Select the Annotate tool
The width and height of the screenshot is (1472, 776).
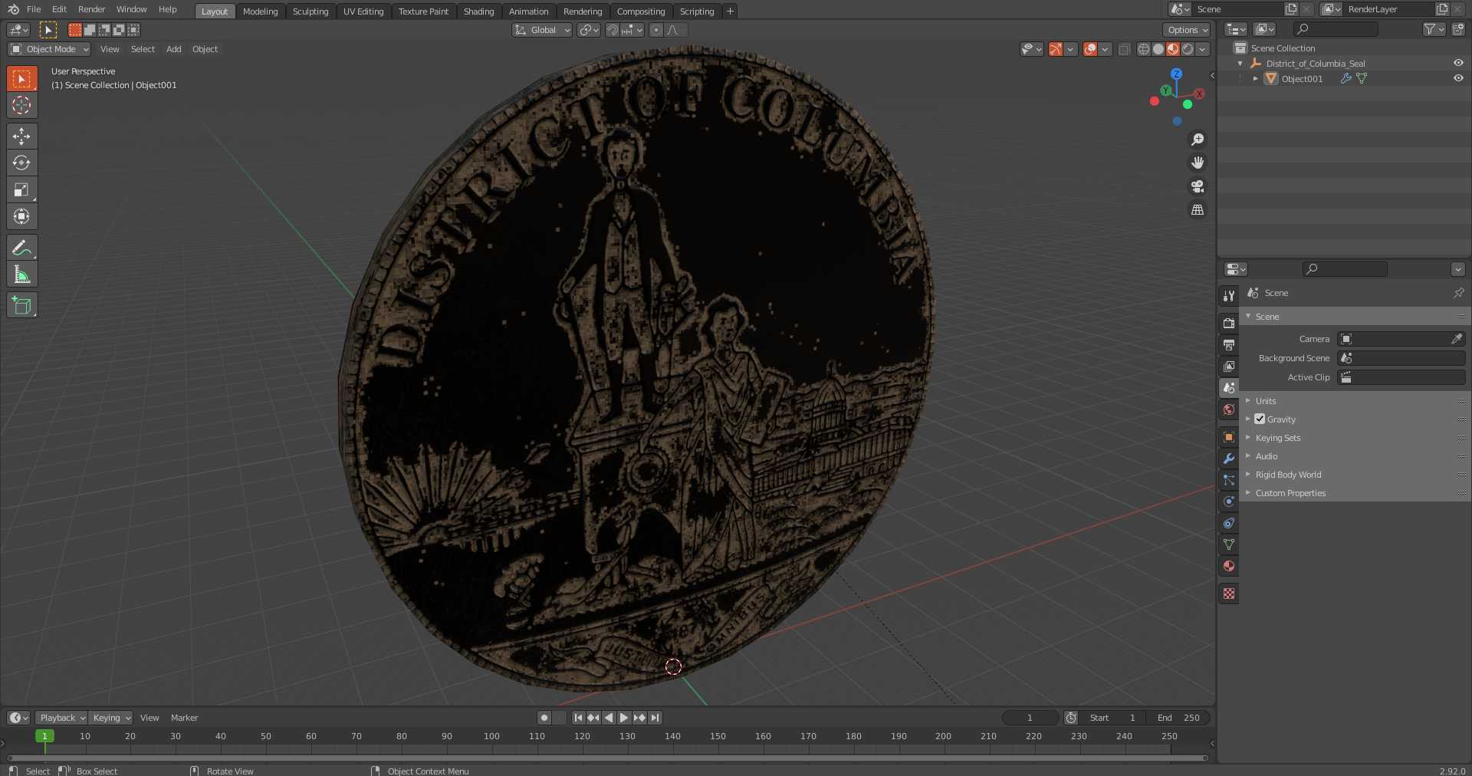[x=21, y=248]
